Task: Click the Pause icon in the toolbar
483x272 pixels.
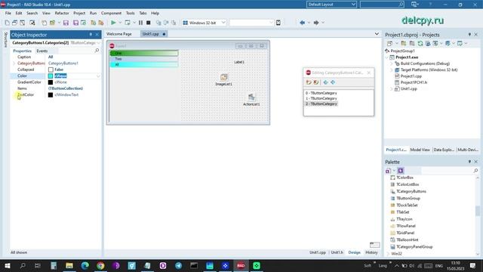Action: pos(140,23)
